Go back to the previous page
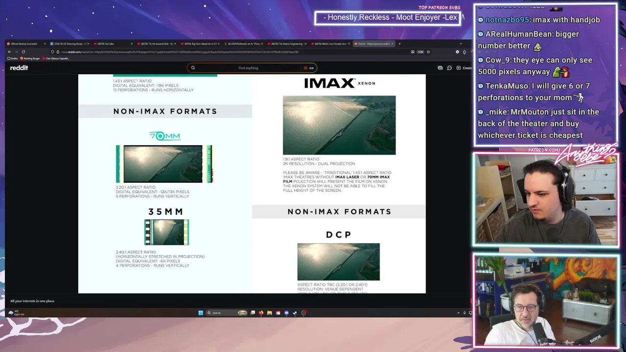Image resolution: width=626 pixels, height=352 pixels. point(9,52)
